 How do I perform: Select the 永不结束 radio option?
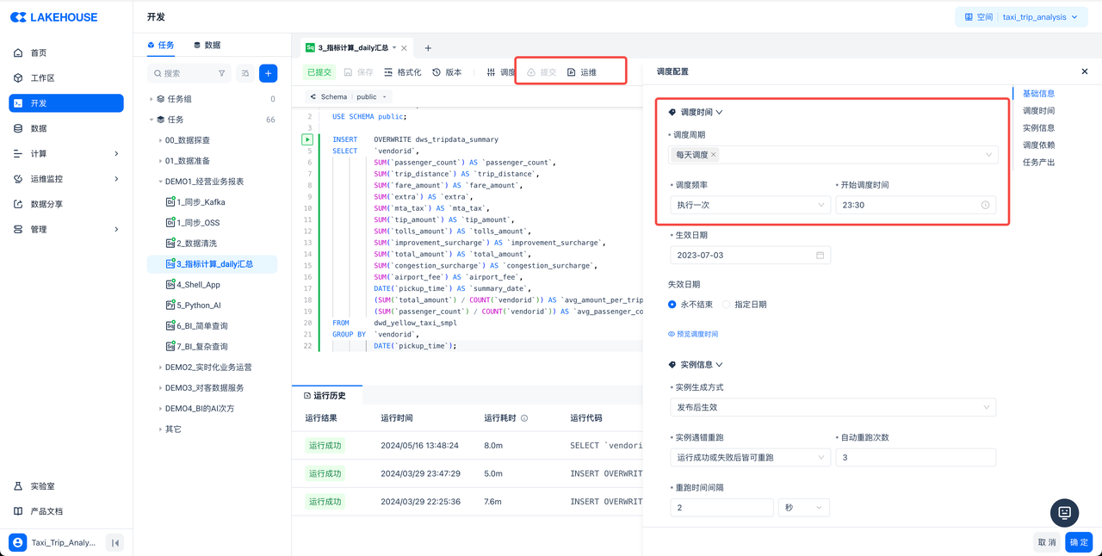point(672,305)
